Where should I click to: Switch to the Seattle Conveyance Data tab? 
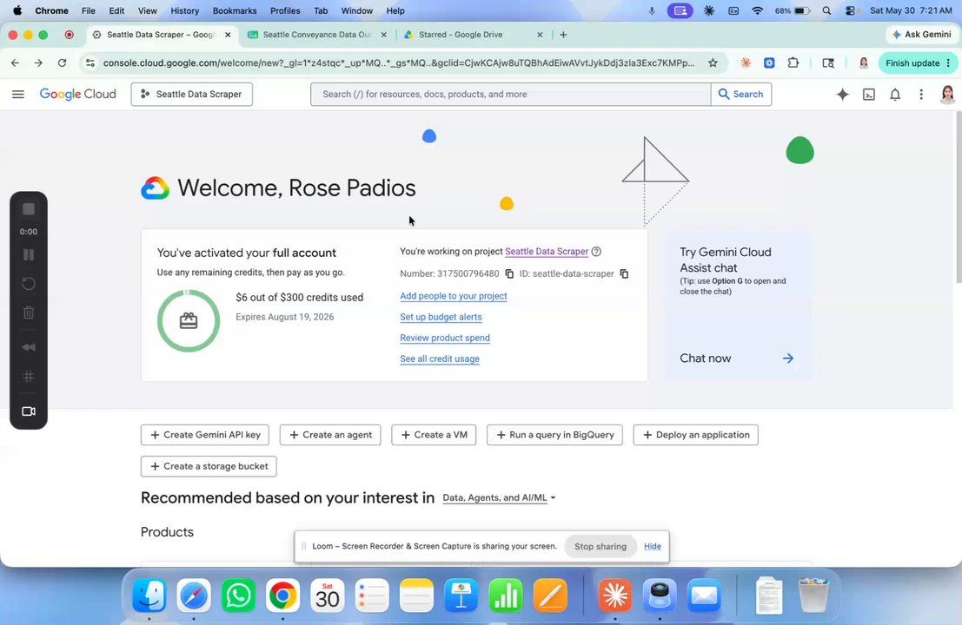[317, 35]
